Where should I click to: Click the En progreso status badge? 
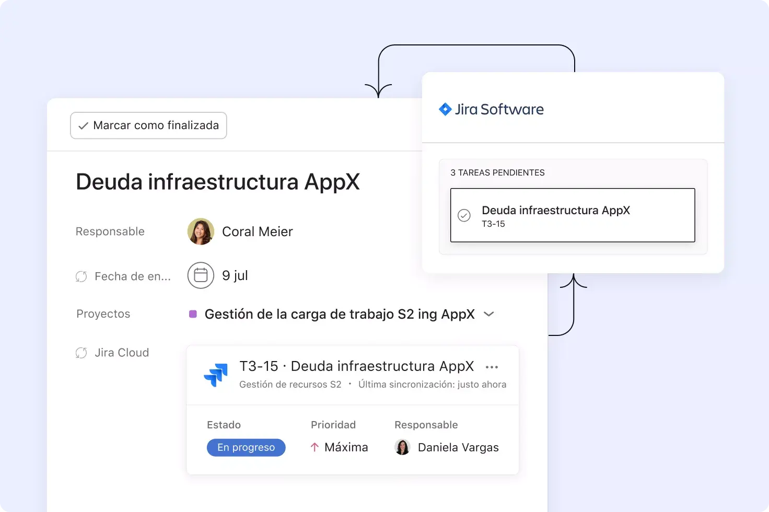246,447
